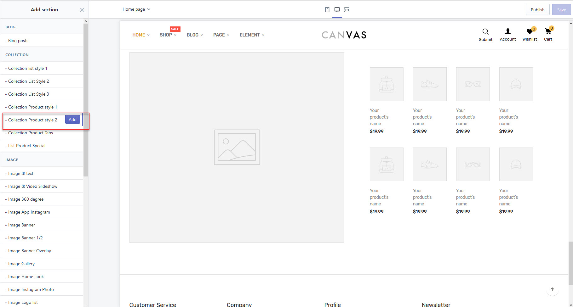
Task: Select Image App Instagram
Action: (x=42, y=212)
